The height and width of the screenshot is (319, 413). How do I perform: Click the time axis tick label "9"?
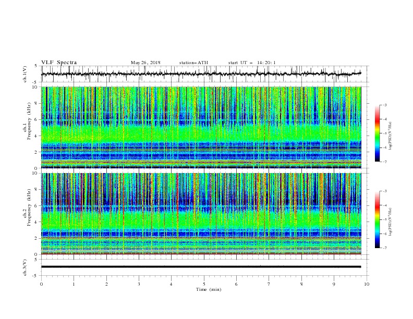coord(334,284)
